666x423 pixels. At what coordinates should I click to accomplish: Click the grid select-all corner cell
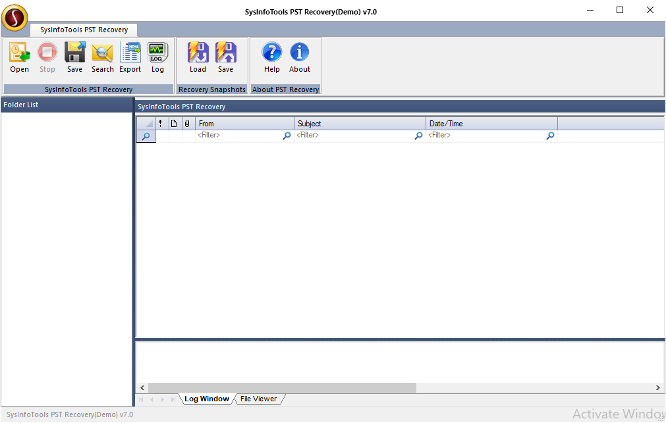(146, 124)
